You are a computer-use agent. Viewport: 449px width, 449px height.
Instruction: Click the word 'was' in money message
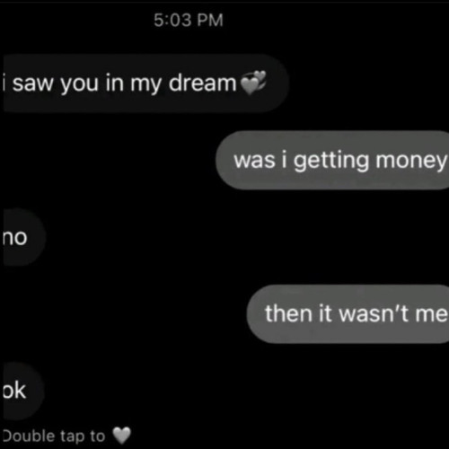coord(254,161)
